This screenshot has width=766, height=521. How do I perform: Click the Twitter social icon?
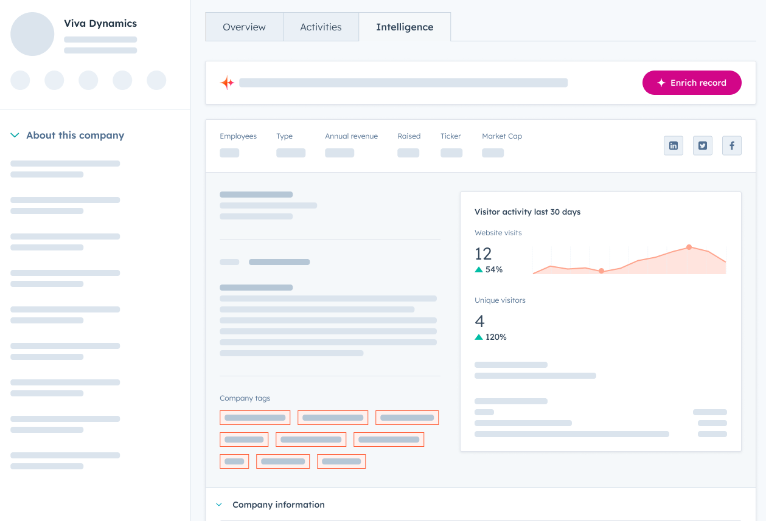pos(703,145)
